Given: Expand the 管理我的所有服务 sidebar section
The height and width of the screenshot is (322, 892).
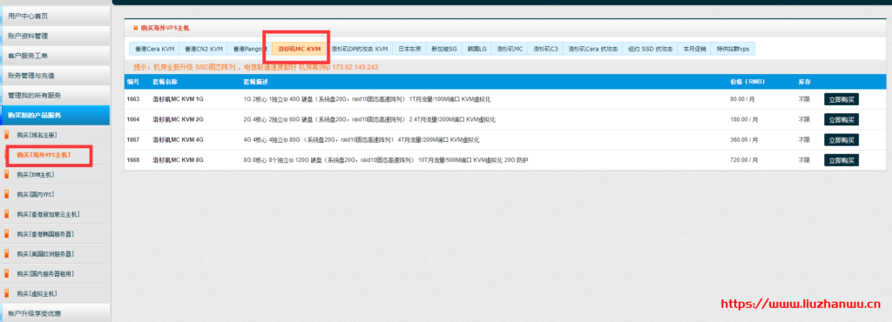Looking at the screenshot, I should pyautogui.click(x=55, y=96).
